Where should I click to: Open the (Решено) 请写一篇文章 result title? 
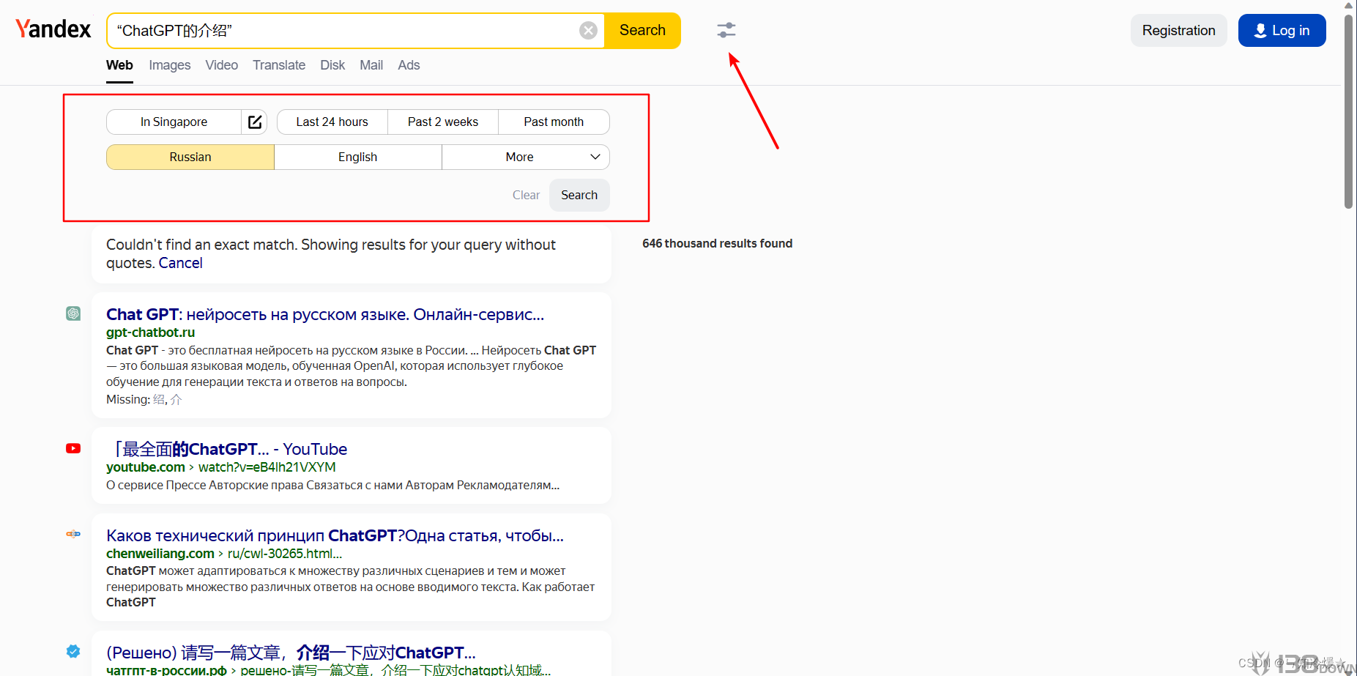[291, 653]
